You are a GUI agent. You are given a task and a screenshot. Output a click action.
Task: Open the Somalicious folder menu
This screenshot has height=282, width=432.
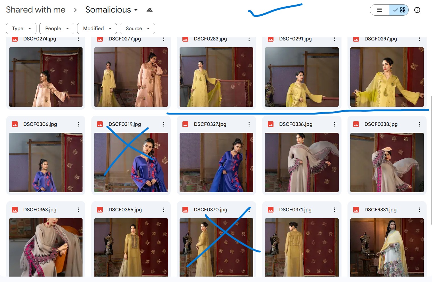pyautogui.click(x=111, y=10)
